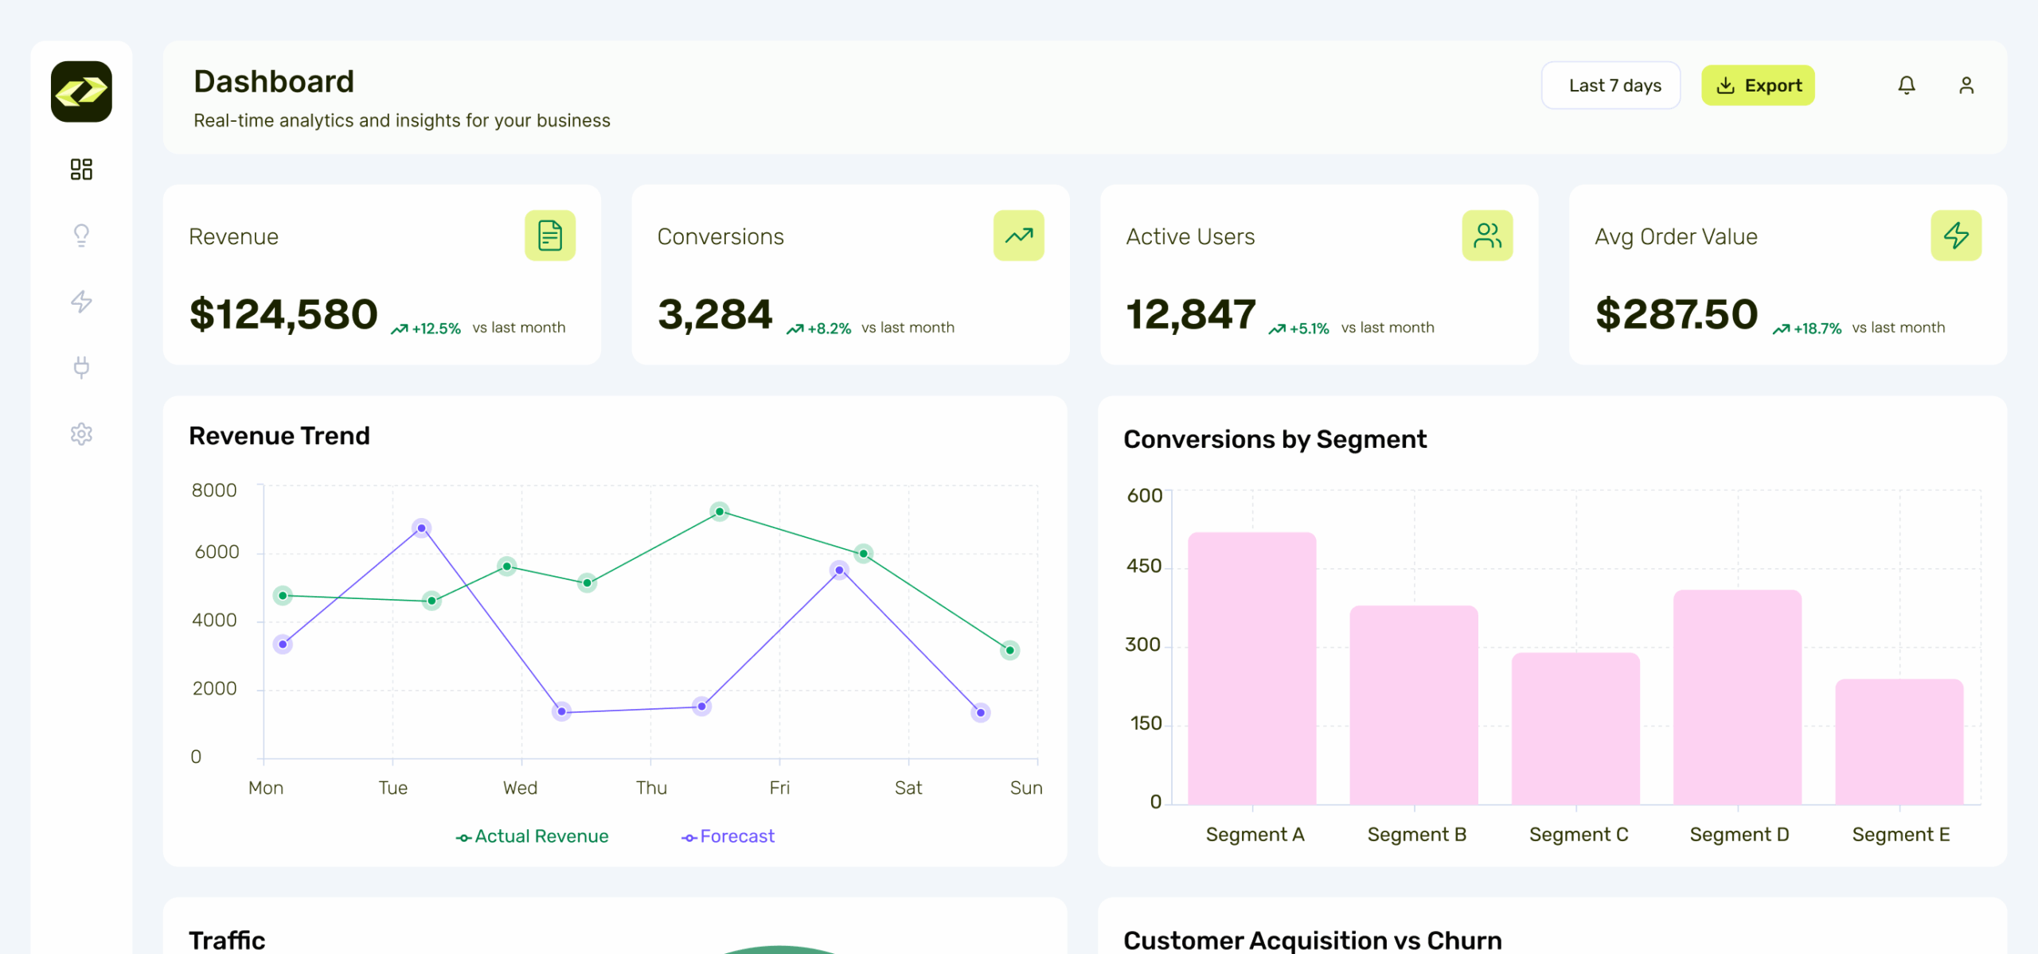The height and width of the screenshot is (954, 2038).
Task: Click the highest Actual Revenue data point
Action: tap(720, 512)
